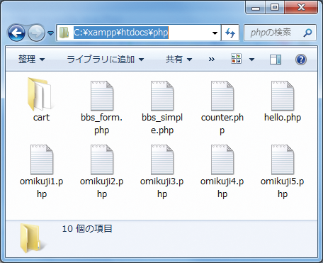Click the folder icon in the address bar
Image resolution: width=323 pixels, height=263 pixels.
(x=64, y=33)
